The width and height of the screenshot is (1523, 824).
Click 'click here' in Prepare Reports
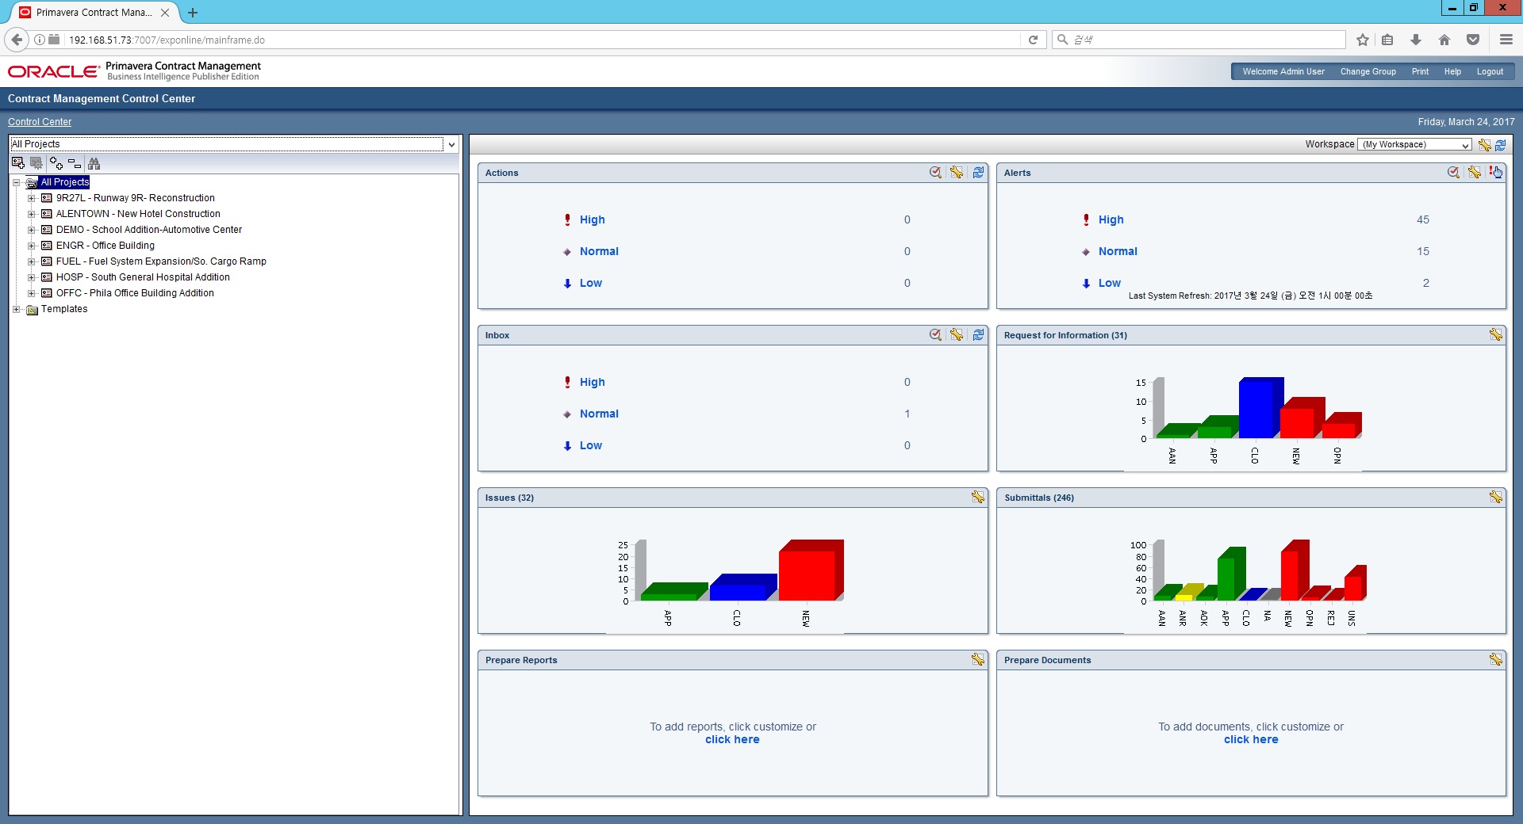[732, 739]
